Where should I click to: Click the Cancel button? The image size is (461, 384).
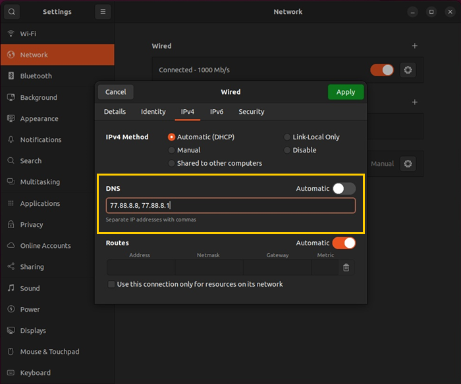point(115,92)
